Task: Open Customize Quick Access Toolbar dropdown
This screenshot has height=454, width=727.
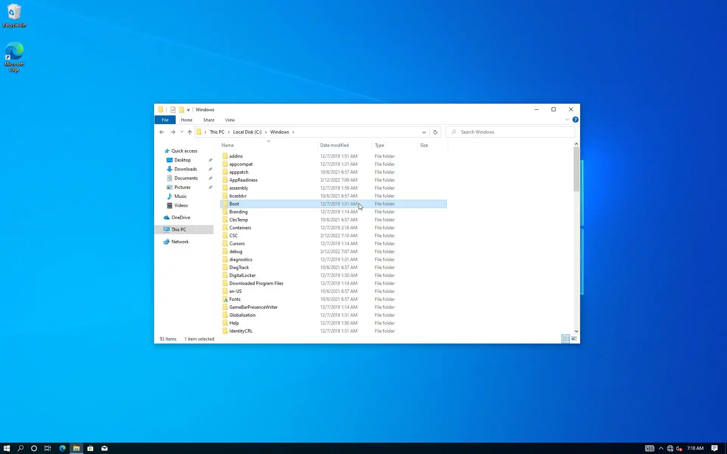Action: [x=188, y=110]
